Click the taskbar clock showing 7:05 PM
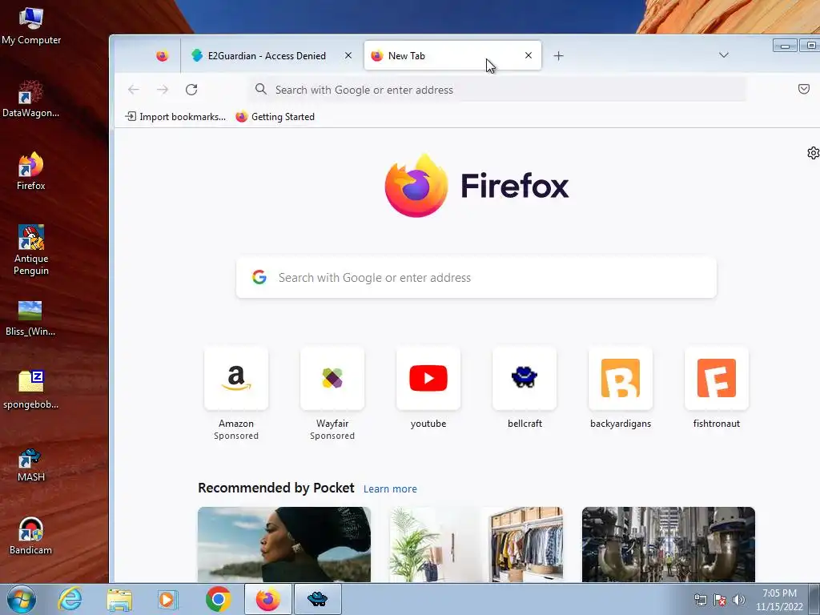 pyautogui.click(x=779, y=600)
